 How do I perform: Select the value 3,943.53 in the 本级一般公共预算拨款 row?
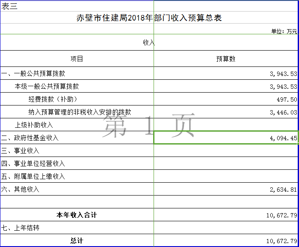tap(284, 87)
